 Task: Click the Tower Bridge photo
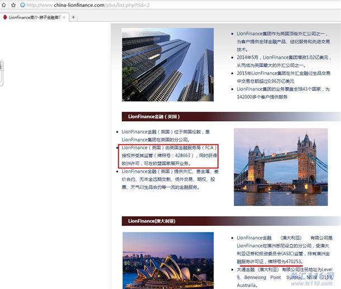coord(281,167)
